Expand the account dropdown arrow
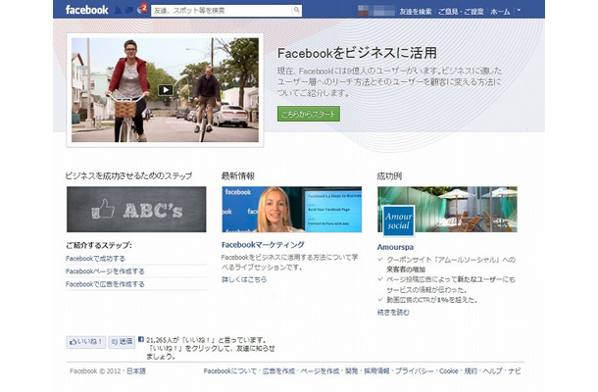The image size is (598, 392). pos(519,10)
